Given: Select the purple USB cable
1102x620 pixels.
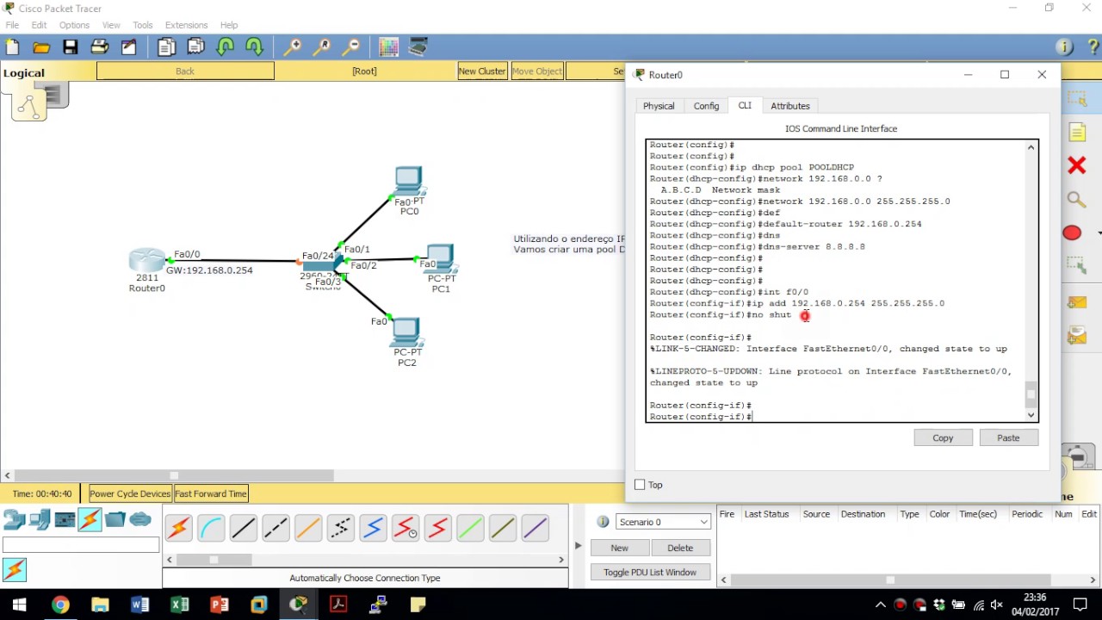Looking at the screenshot, I should (535, 528).
